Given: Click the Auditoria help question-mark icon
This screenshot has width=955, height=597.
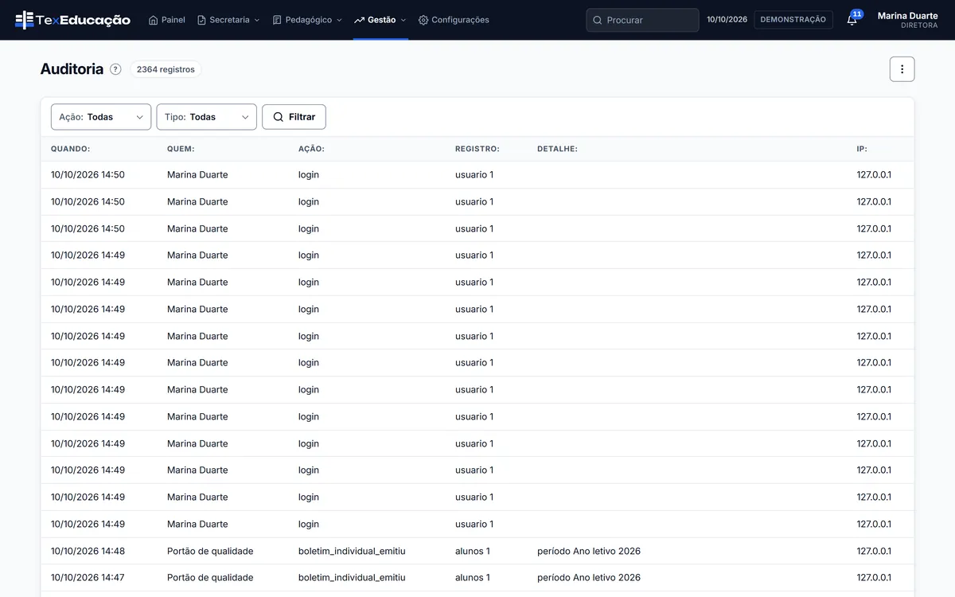Looking at the screenshot, I should coord(115,69).
